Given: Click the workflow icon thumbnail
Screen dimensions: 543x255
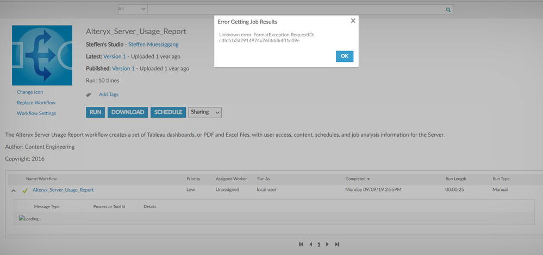Looking at the screenshot, I should [42, 55].
